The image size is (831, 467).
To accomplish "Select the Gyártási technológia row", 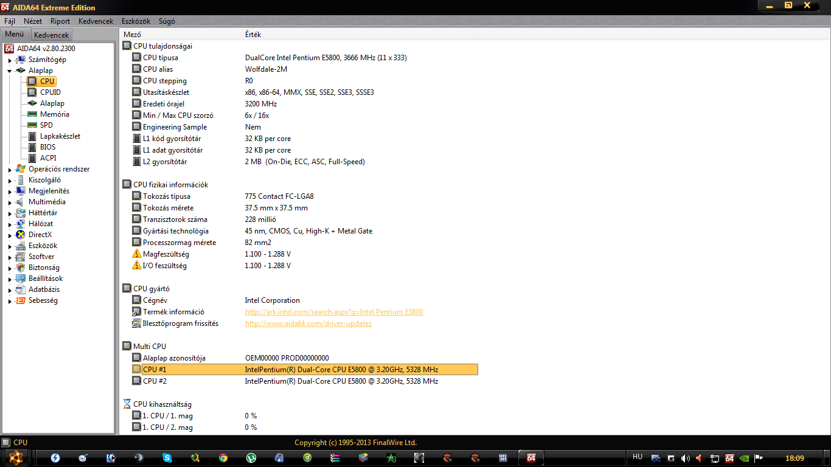I will click(x=304, y=231).
